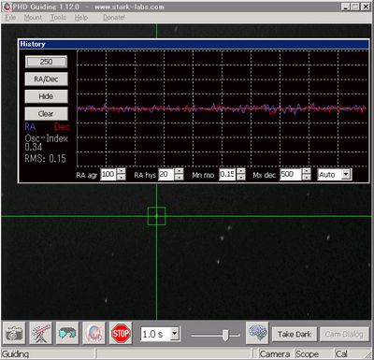The height and width of the screenshot is (360, 374).
Task: Click the Cam Dialog button
Action: pyautogui.click(x=344, y=335)
